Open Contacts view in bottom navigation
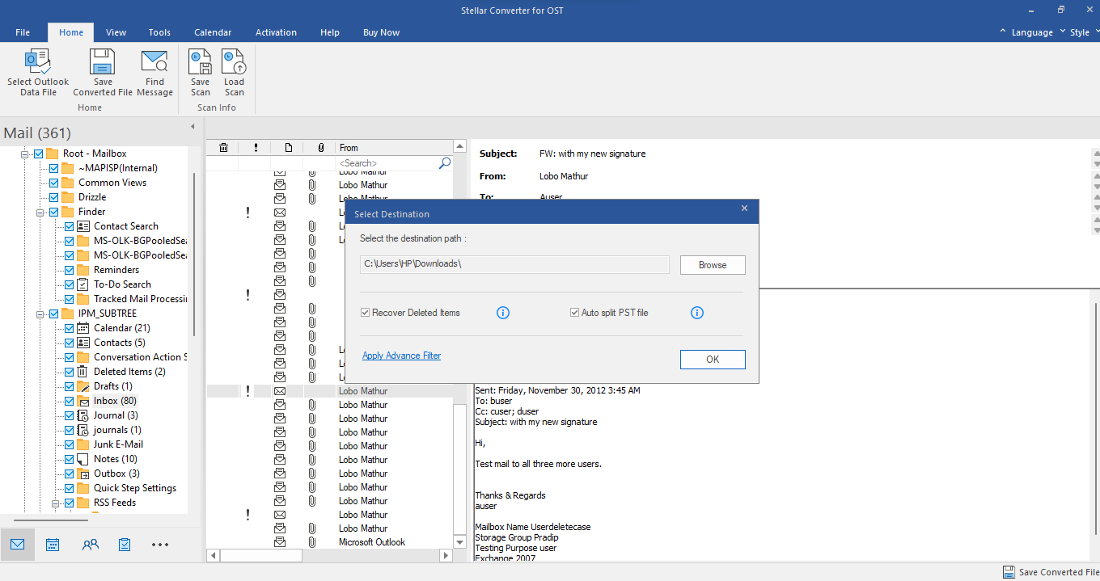1100x581 pixels. point(91,545)
